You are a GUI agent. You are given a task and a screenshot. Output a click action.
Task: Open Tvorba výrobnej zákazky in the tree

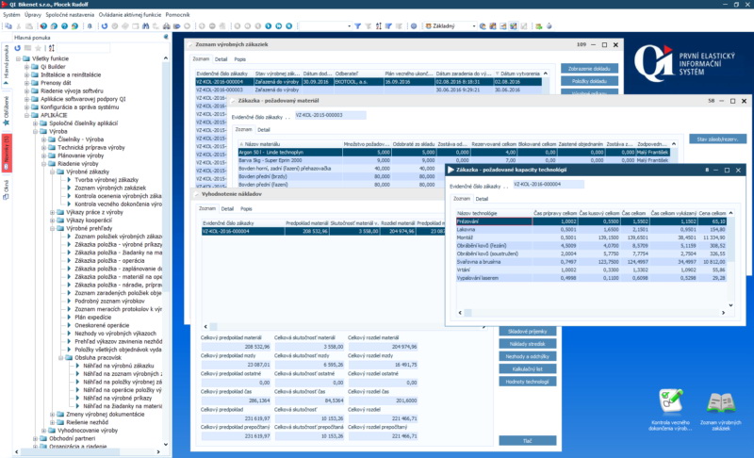tap(107, 180)
